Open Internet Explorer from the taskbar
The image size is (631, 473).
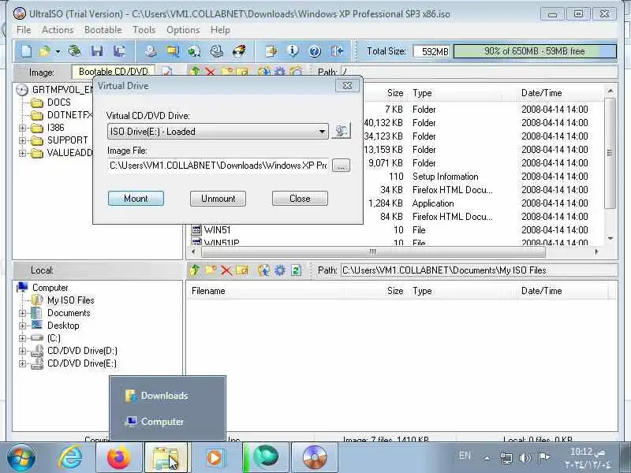point(70,457)
